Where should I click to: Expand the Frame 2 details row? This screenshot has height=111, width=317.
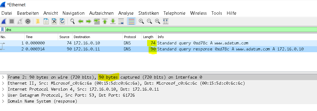point(3,77)
